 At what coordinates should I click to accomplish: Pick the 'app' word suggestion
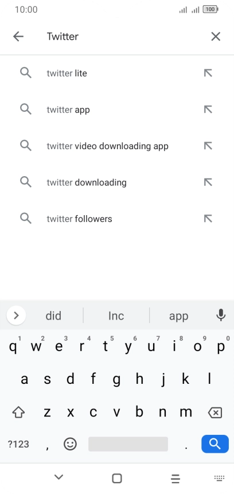pos(178,316)
